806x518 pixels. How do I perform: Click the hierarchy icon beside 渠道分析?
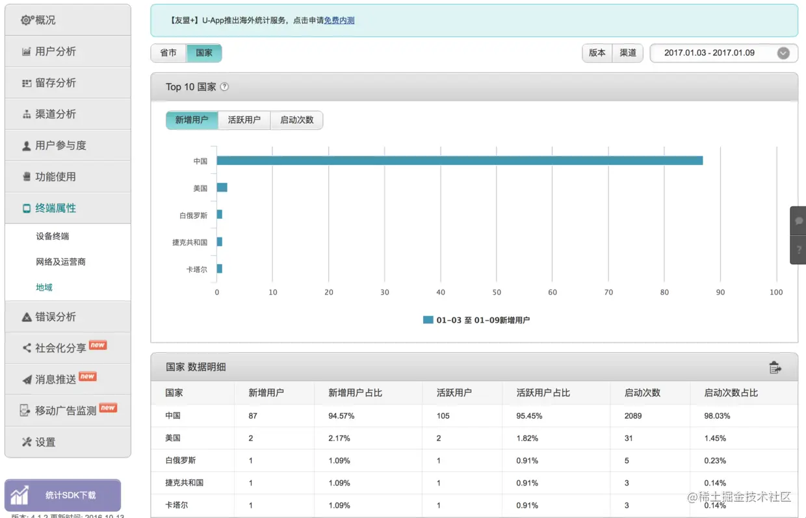(x=27, y=114)
